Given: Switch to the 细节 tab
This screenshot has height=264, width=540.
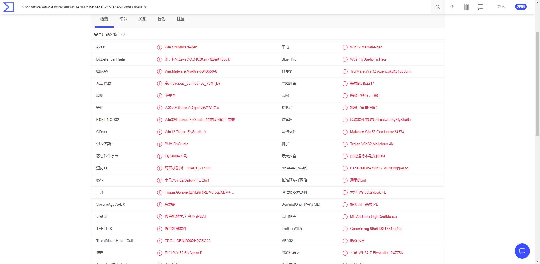Looking at the screenshot, I should pos(123,19).
